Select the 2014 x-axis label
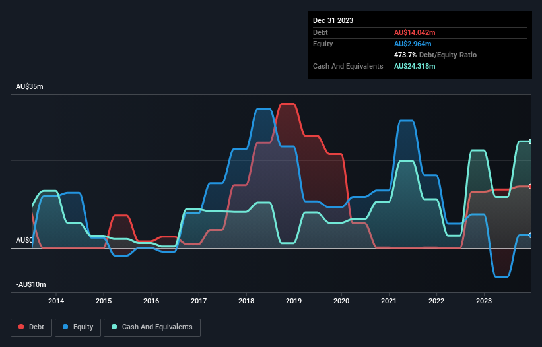The image size is (542, 347). [56, 301]
